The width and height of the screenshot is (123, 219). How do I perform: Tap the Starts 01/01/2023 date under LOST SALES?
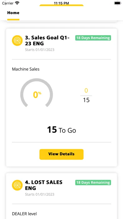40,194
